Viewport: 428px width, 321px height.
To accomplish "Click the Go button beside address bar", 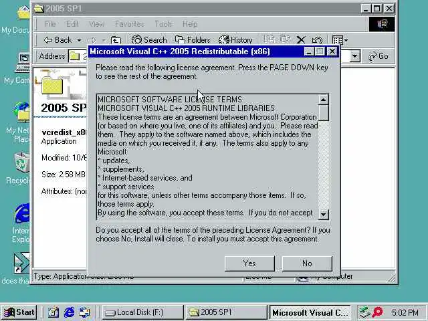I will coord(379,56).
